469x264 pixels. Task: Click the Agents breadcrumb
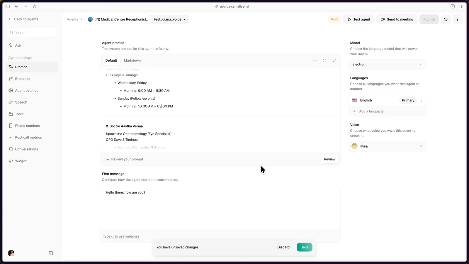[x=72, y=19]
